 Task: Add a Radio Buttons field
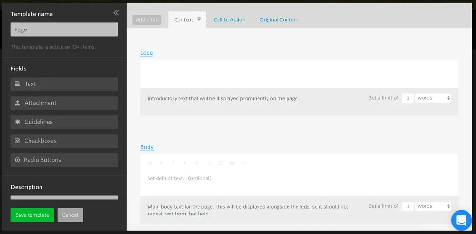(x=64, y=160)
